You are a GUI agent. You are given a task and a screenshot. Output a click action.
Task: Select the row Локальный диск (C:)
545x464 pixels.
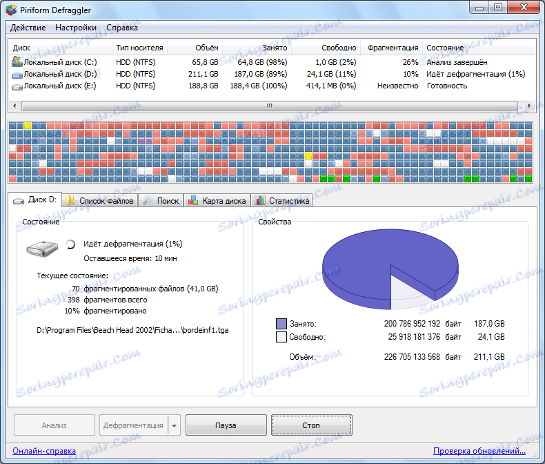click(272, 62)
